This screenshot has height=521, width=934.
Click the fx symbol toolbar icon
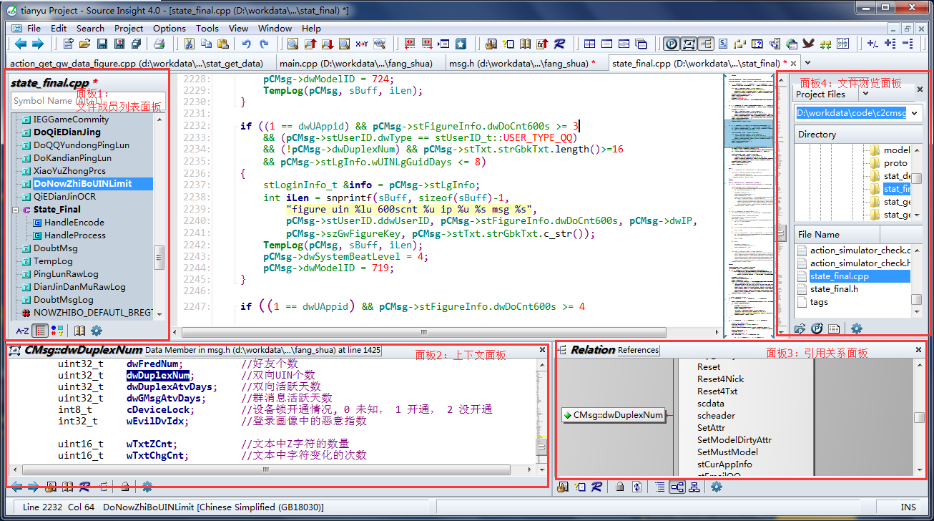tap(541, 44)
